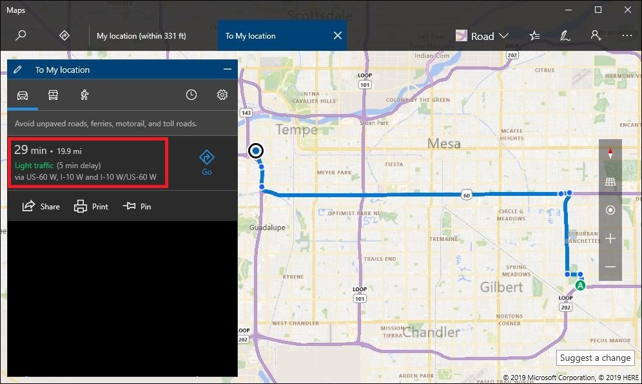Toggle tilt map view icon
The image size is (642, 384).
[x=610, y=182]
